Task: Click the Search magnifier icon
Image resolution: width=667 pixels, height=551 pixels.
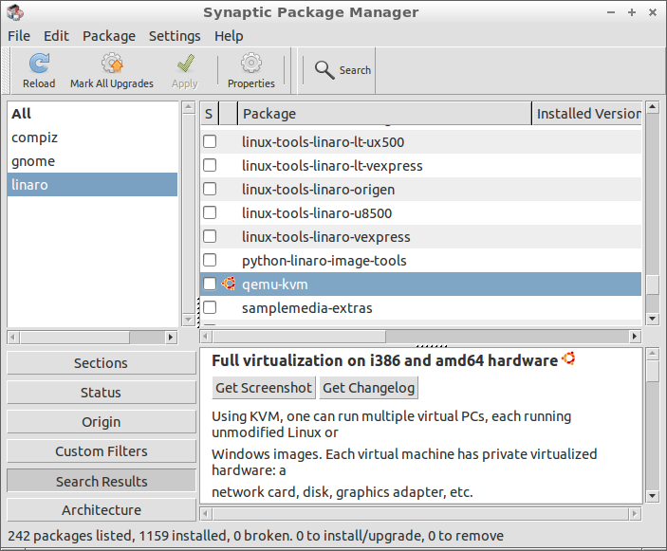Action: pos(324,70)
